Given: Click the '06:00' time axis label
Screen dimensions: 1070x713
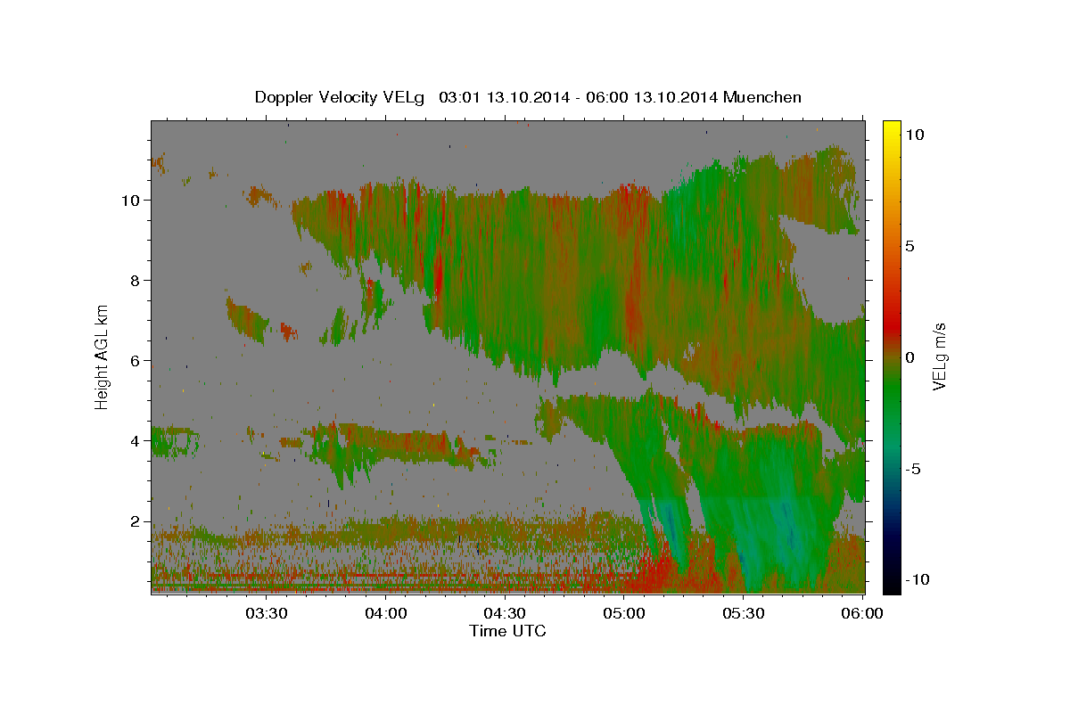Looking at the screenshot, I should pyautogui.click(x=861, y=613).
